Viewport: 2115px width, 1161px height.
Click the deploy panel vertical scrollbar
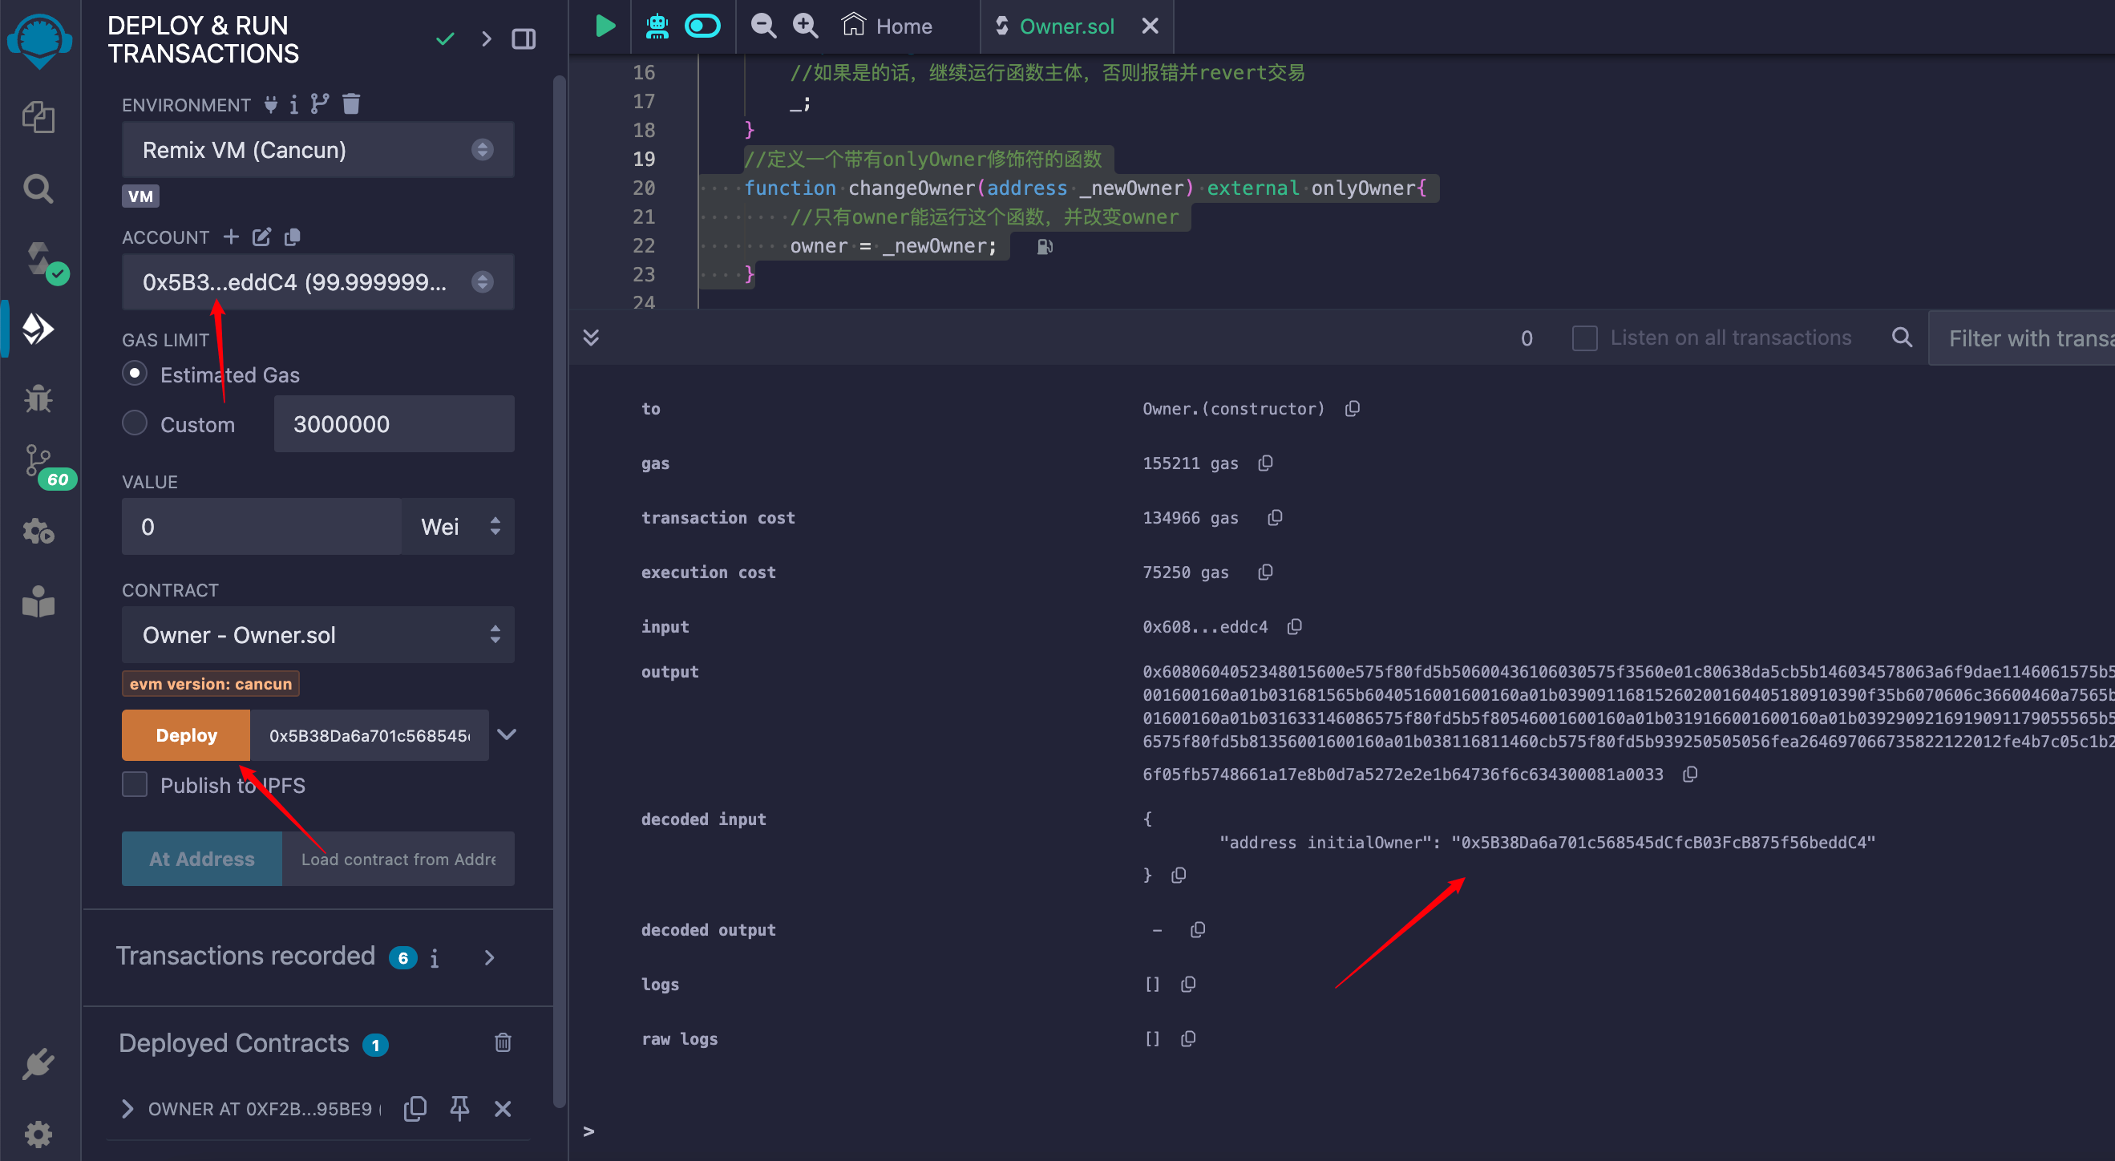click(559, 591)
